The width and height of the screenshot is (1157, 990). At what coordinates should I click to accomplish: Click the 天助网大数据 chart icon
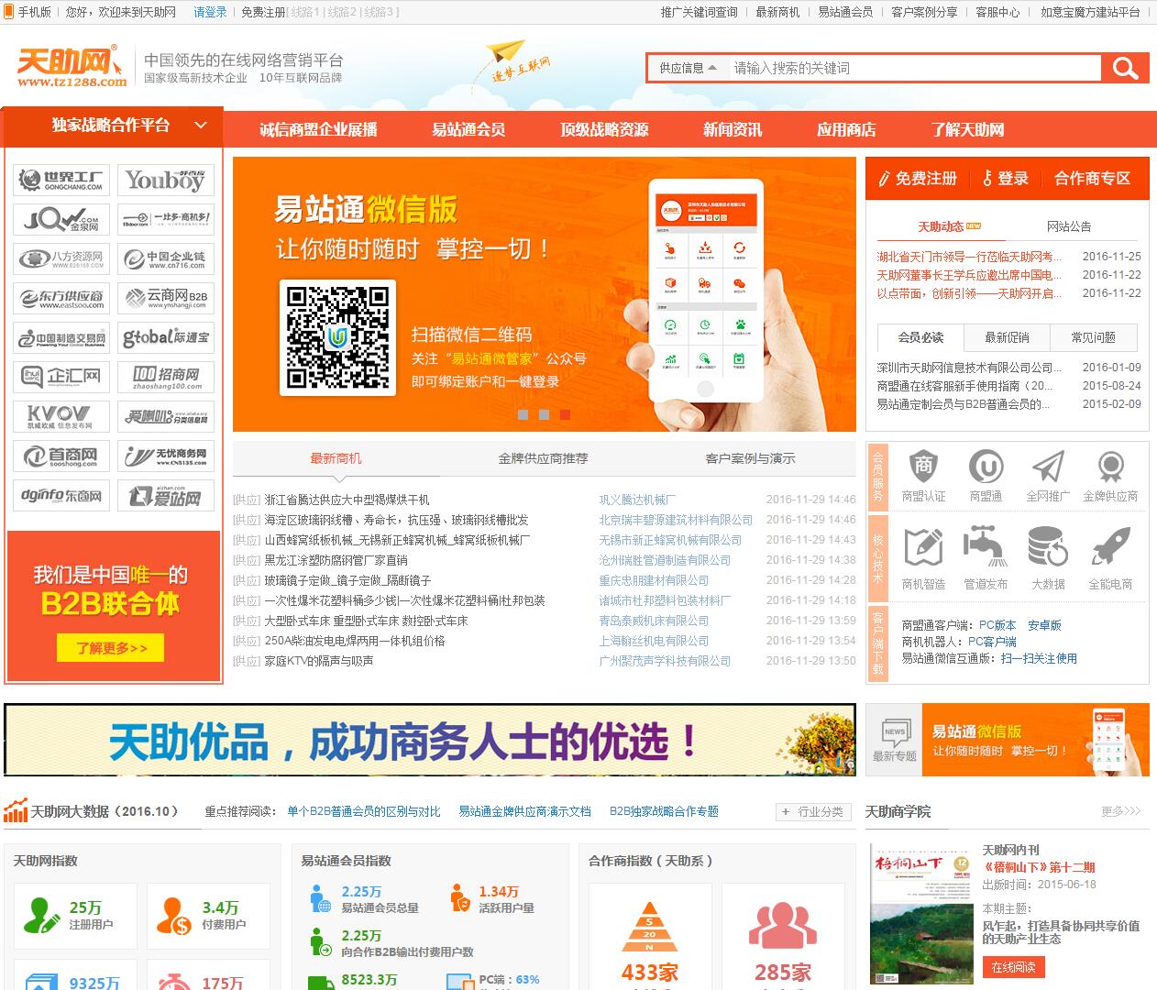coord(16,810)
